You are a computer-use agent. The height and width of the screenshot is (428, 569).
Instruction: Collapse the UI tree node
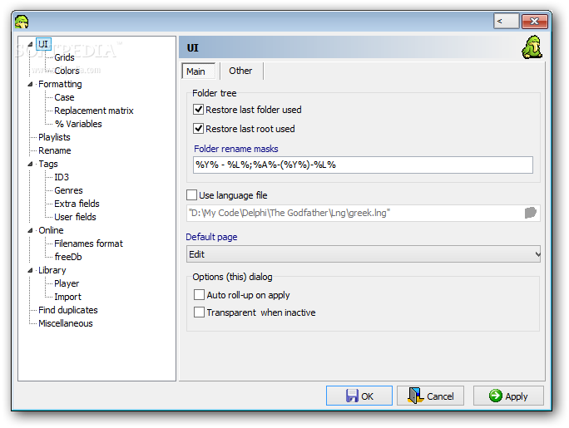click(31, 44)
